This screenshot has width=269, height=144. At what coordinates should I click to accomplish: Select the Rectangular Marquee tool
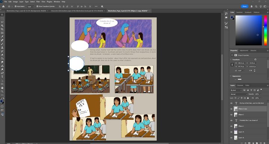click(2, 18)
